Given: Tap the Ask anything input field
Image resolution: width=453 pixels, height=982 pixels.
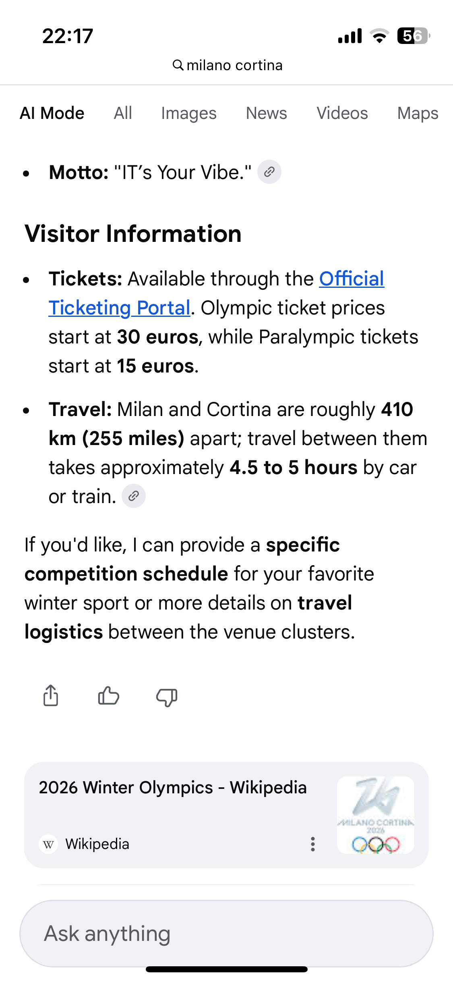Looking at the screenshot, I should click(x=226, y=933).
